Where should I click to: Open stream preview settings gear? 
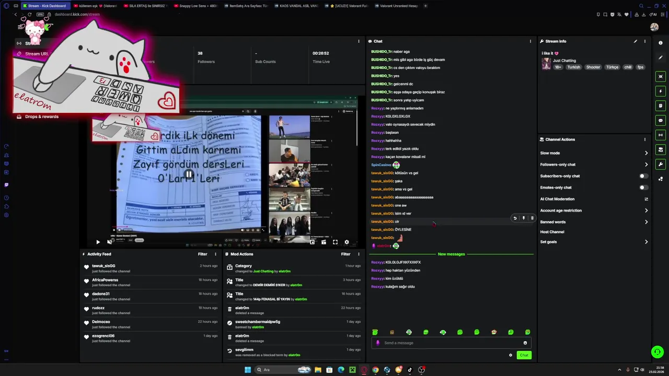click(347, 242)
